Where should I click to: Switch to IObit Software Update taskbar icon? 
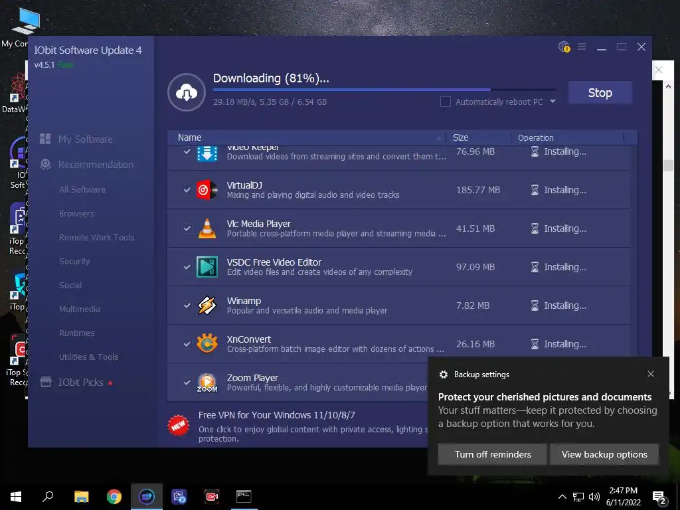pyautogui.click(x=147, y=497)
